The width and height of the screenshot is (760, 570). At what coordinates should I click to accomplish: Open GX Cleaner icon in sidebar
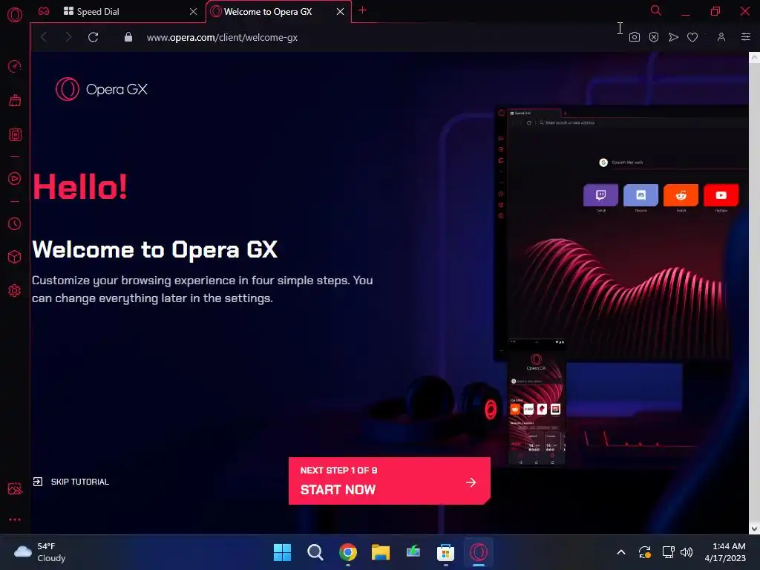[15, 100]
